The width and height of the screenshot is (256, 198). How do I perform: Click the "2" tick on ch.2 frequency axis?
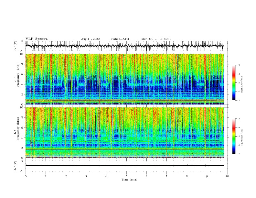[x=22, y=148]
